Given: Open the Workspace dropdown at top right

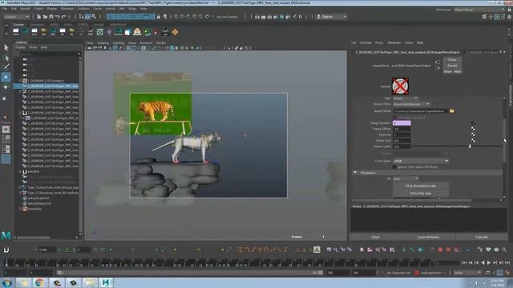Looking at the screenshot, I should (479, 10).
